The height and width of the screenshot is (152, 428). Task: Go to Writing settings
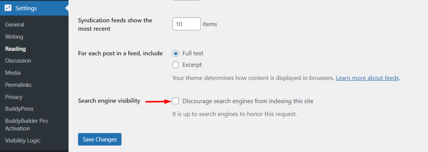(14, 37)
